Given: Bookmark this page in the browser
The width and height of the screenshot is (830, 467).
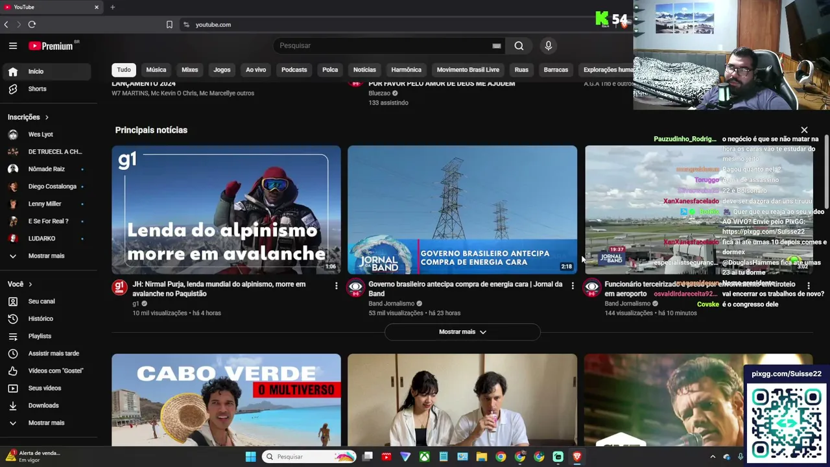Looking at the screenshot, I should click(169, 25).
